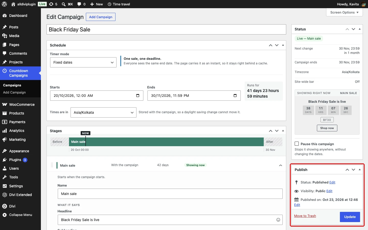This screenshot has height=230, width=368.
Task: Collapse the admin sidebar menu
Action: (x=20, y=215)
